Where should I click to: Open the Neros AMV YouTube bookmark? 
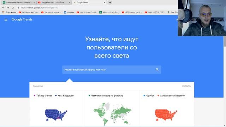[29, 12]
